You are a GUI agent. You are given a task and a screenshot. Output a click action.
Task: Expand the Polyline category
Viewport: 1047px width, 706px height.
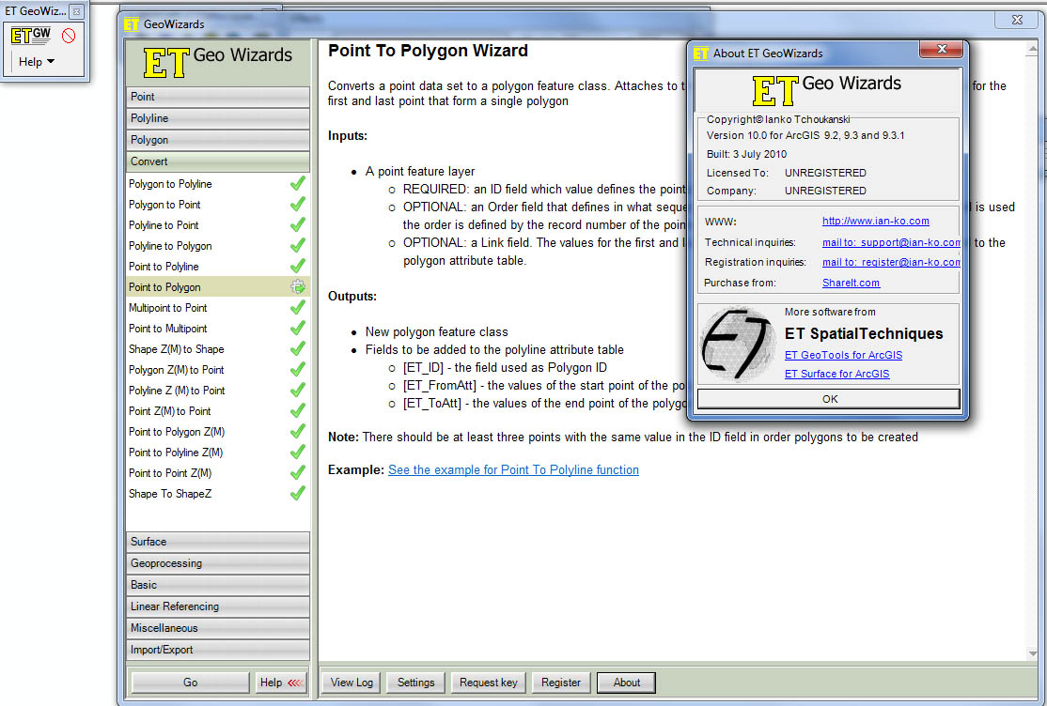pyautogui.click(x=218, y=118)
